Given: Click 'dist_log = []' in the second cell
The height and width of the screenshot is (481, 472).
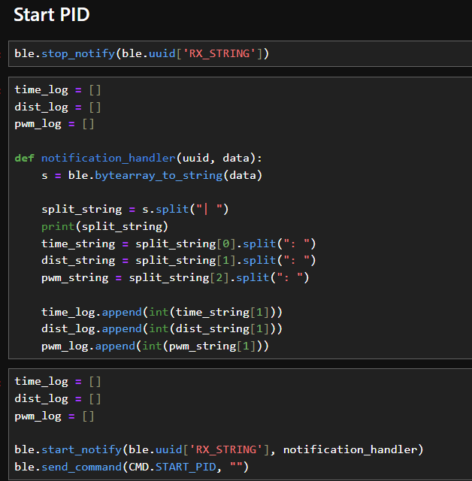Looking at the screenshot, I should [x=58, y=107].
